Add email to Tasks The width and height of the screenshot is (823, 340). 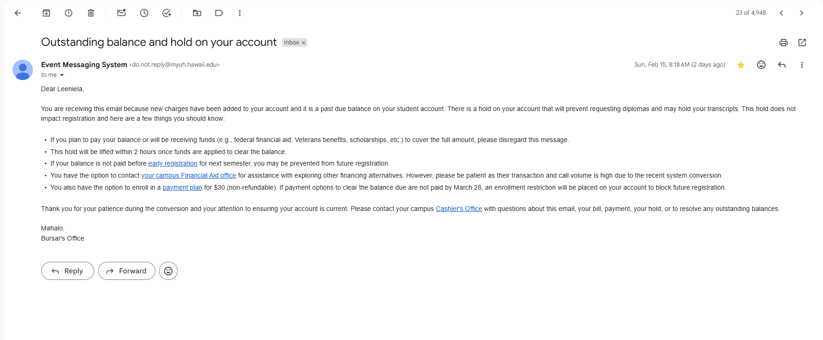tap(167, 13)
